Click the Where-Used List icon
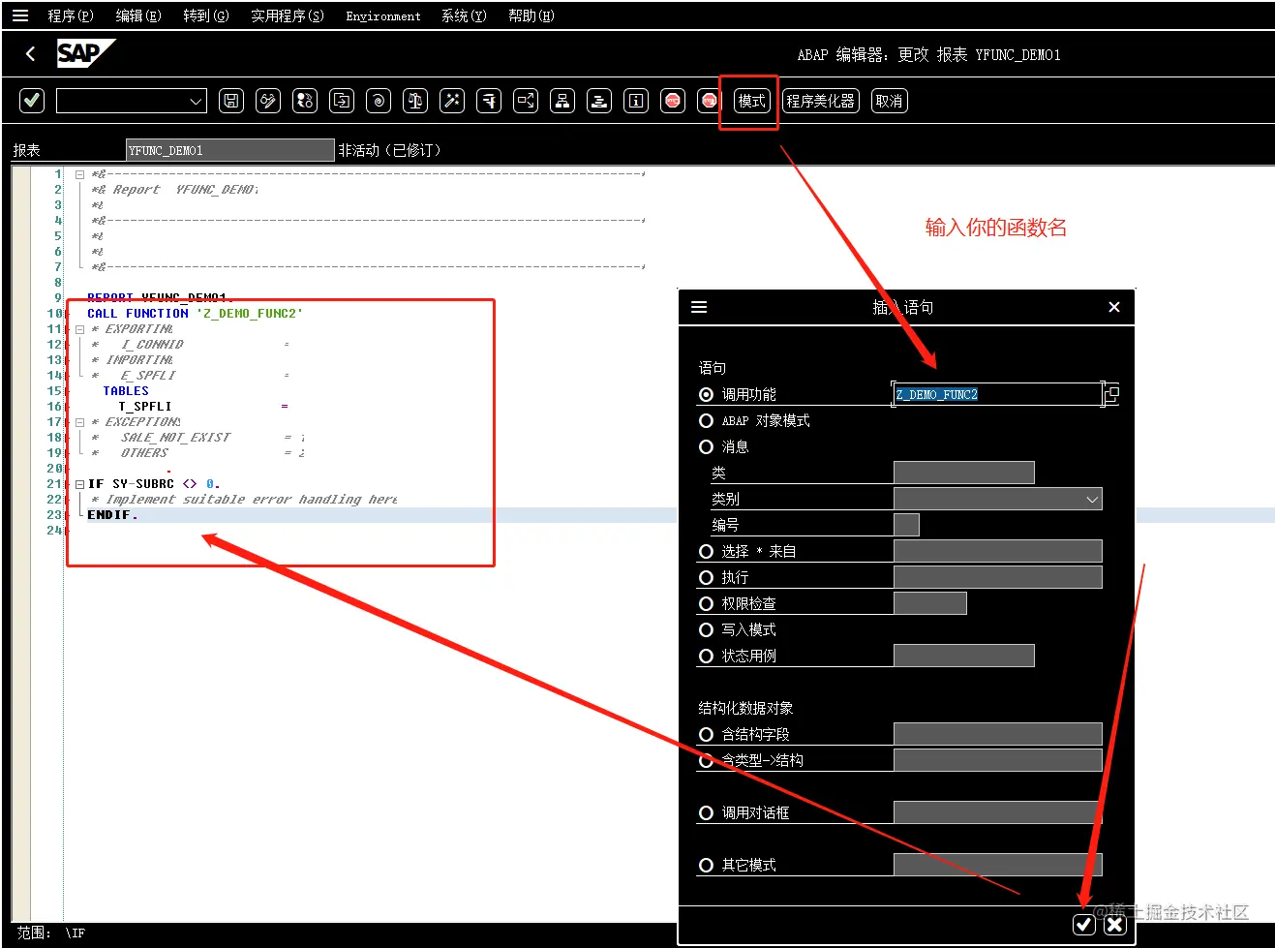The width and height of the screenshot is (1275, 948). pos(526,101)
